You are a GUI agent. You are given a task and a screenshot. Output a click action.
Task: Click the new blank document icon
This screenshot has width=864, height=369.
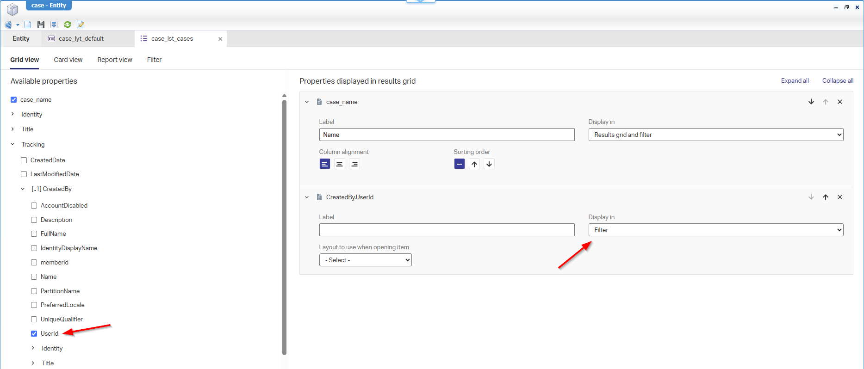coord(28,25)
